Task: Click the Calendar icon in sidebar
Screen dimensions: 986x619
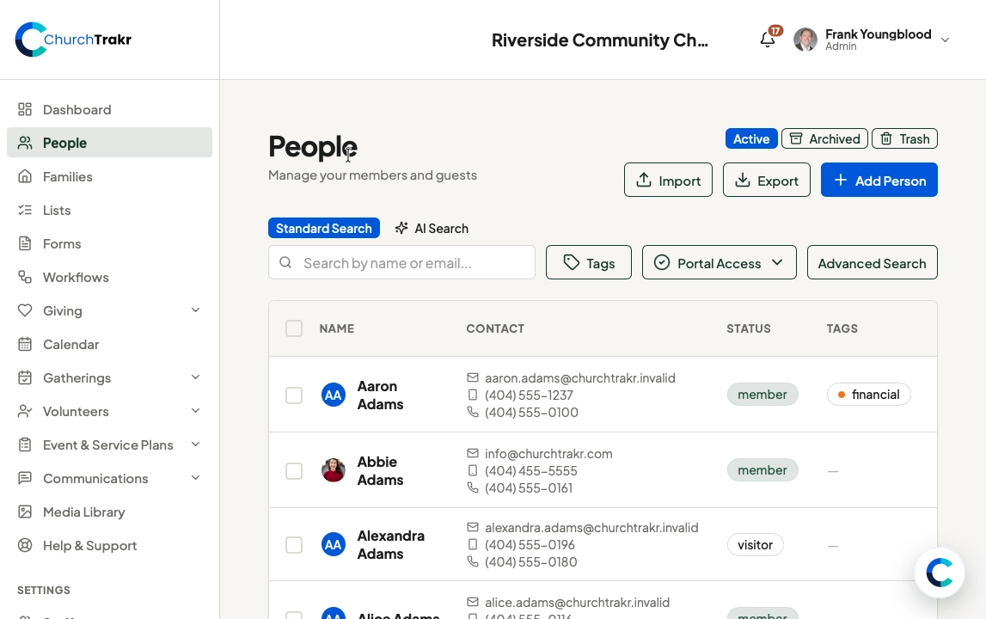Action: click(x=25, y=344)
